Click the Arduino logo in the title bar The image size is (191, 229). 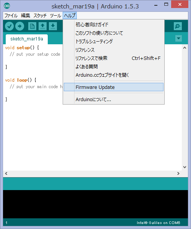[x=7, y=6]
